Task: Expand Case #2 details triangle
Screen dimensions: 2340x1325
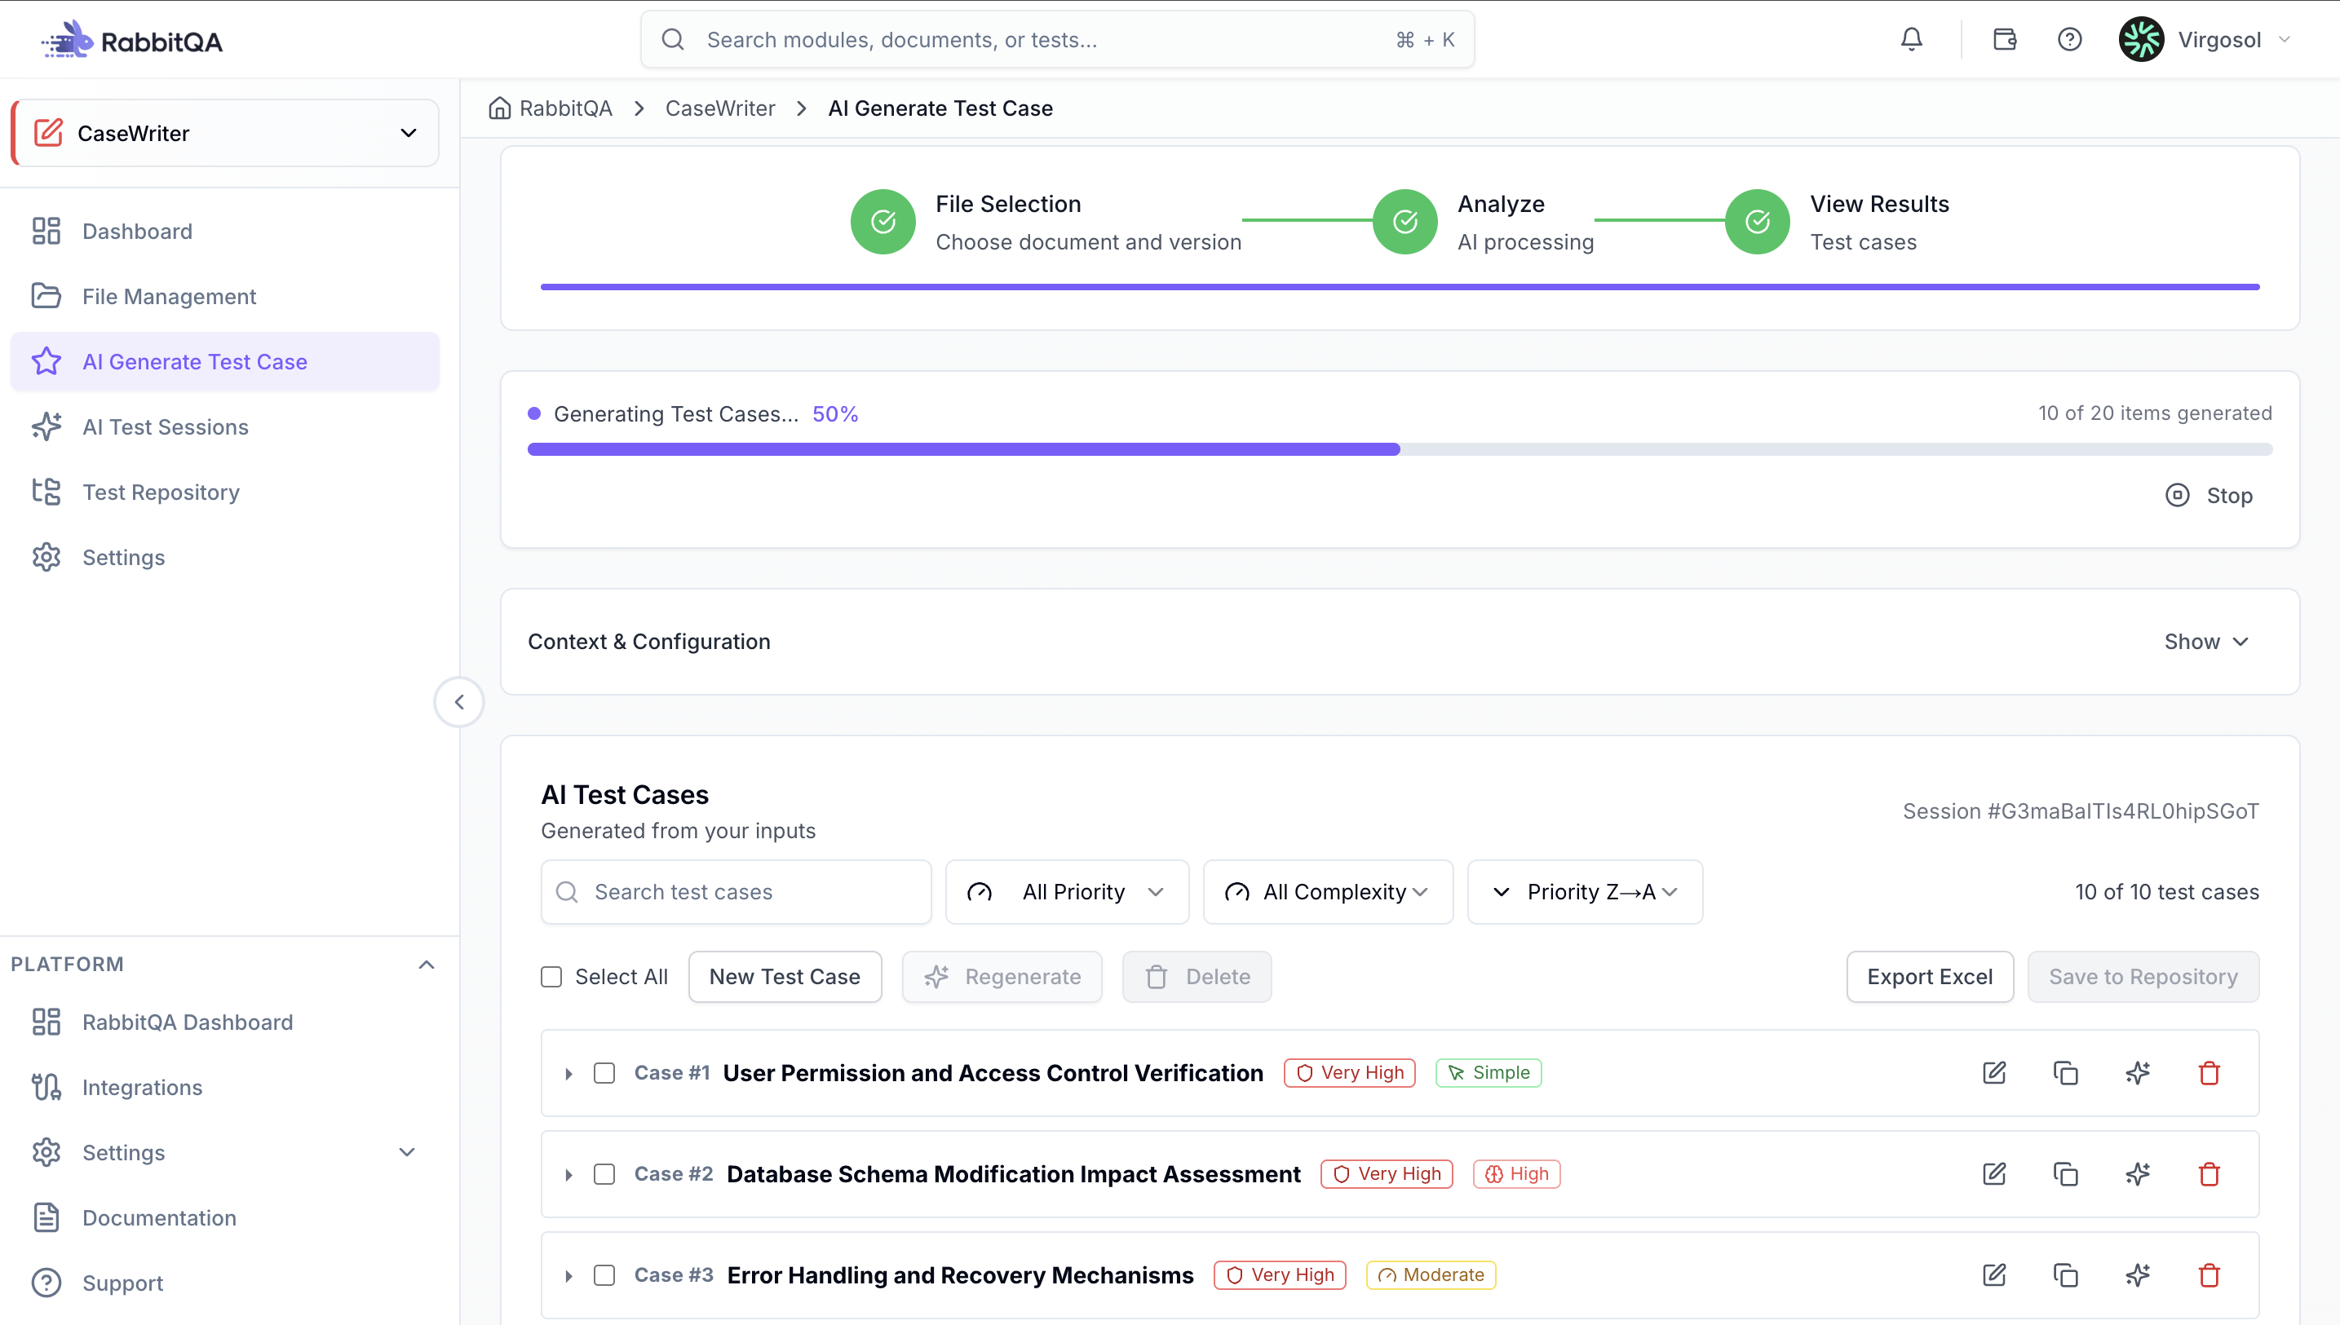Action: click(x=568, y=1175)
